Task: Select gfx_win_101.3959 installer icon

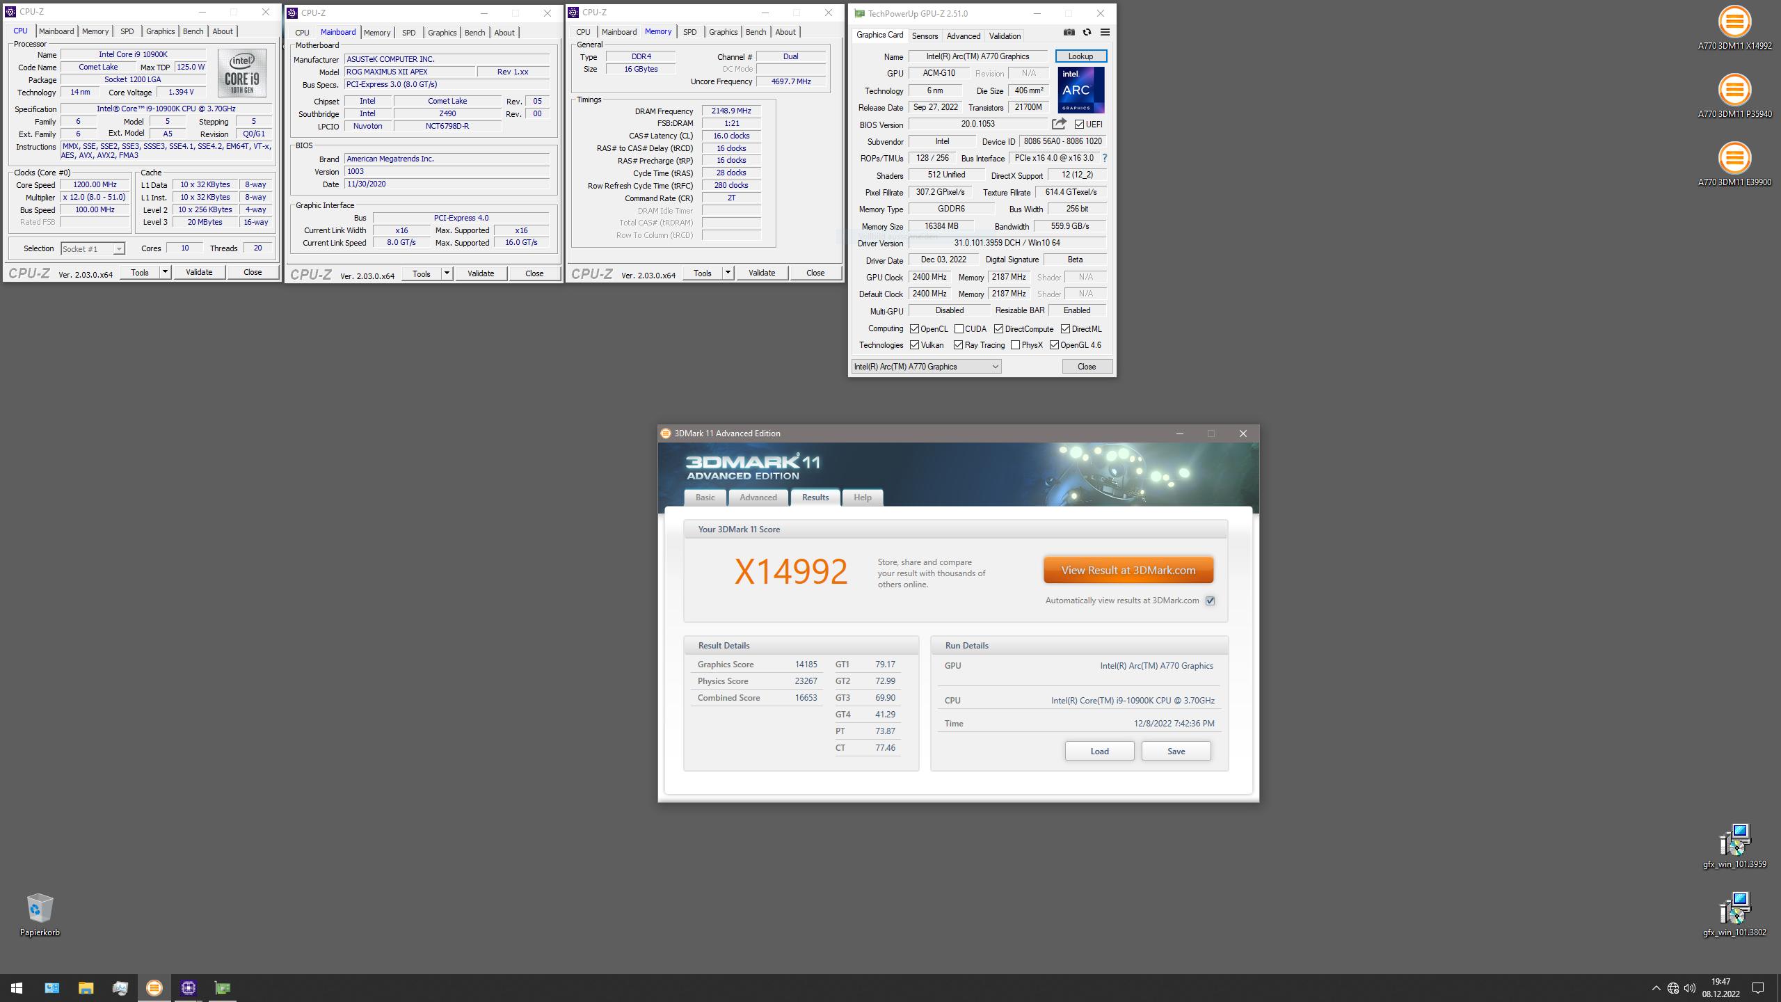Action: (1734, 845)
